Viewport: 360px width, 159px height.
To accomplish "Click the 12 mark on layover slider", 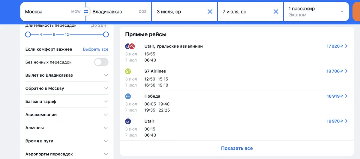I will point(67,35).
